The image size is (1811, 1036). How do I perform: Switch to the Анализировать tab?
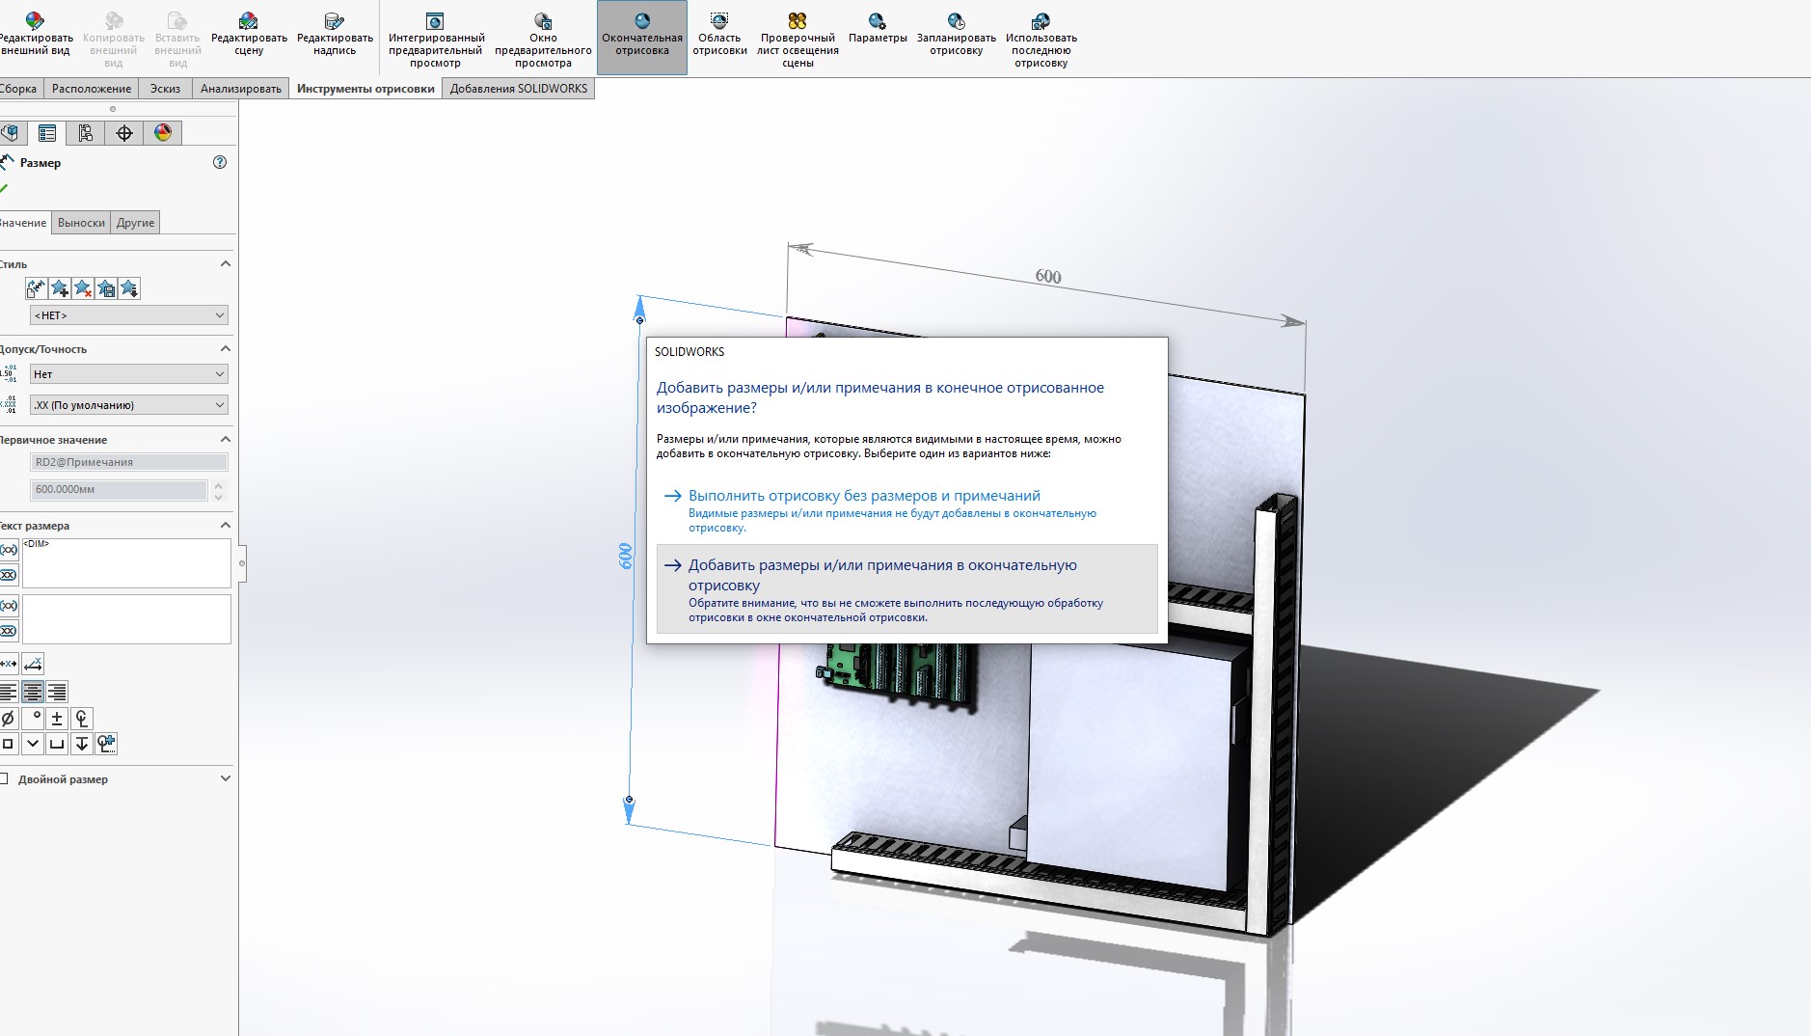point(241,89)
